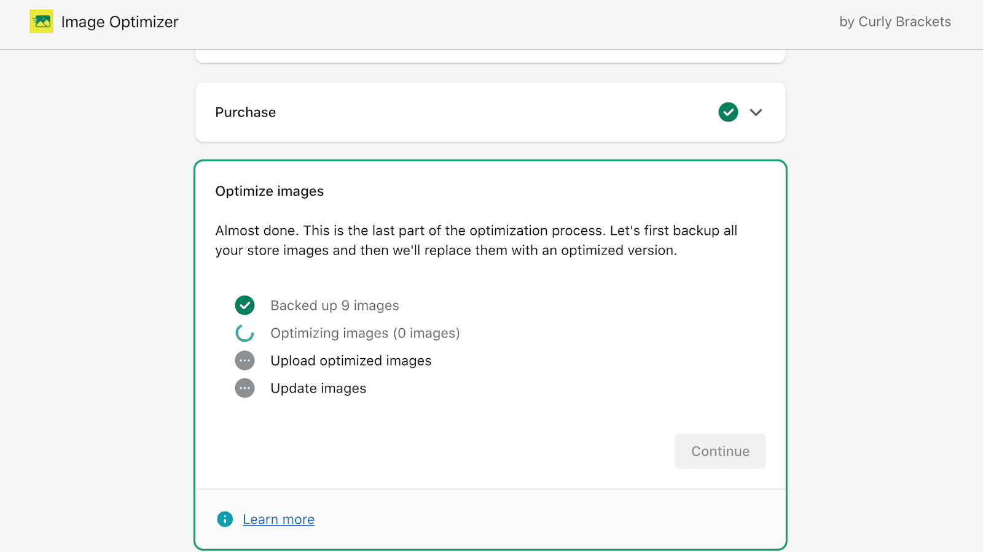Toggle the Backed up 9 images status indicator
Viewport: 983px width, 552px height.
point(245,305)
